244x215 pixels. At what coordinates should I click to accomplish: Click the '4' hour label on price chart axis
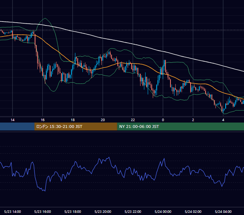223,120
